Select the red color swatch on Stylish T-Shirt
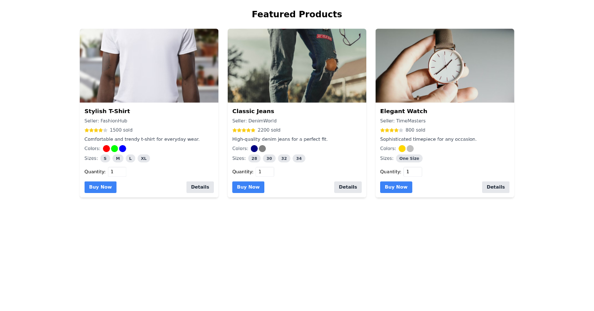The width and height of the screenshot is (594, 311). pos(106,148)
